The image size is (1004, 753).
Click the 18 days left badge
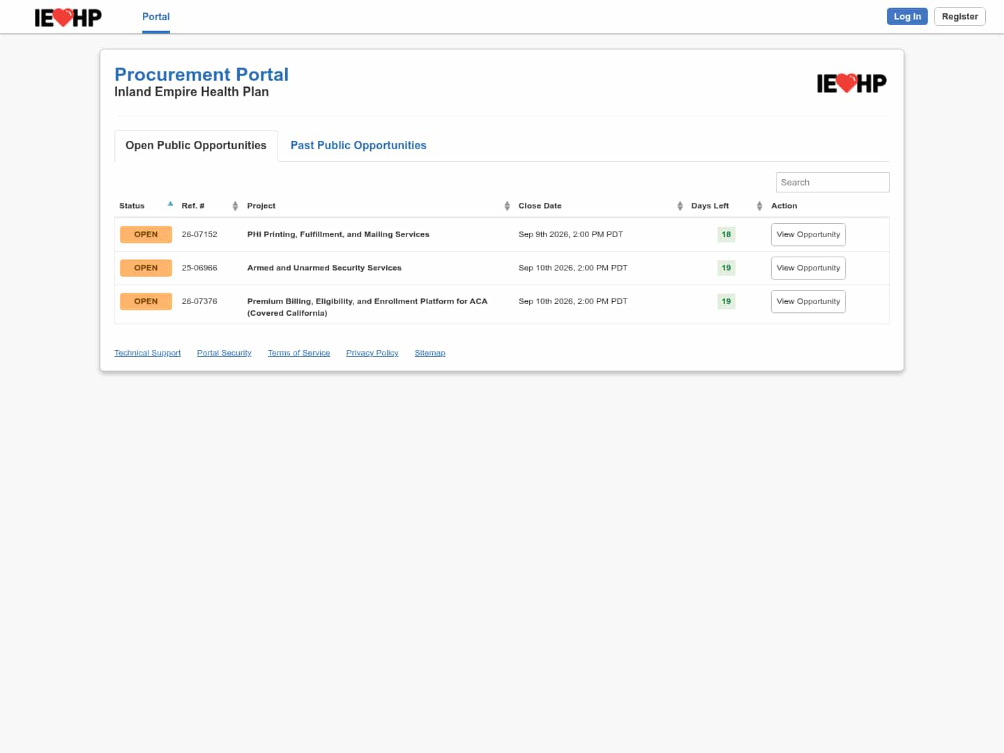tap(726, 234)
